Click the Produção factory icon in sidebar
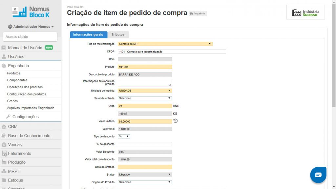Viewport: 336px width, 189px height. point(4,162)
